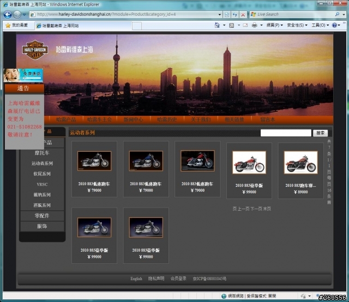The width and height of the screenshot is (349, 302).
Task: Expand the address bar history dropdown
Action: (219, 15)
